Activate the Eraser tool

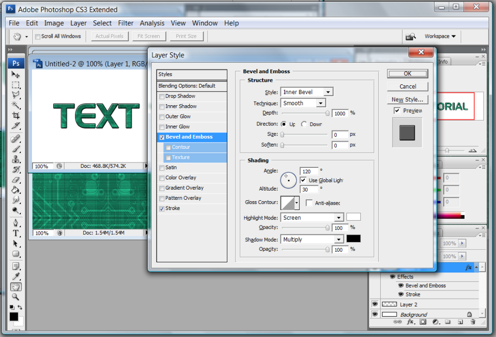(x=16, y=179)
